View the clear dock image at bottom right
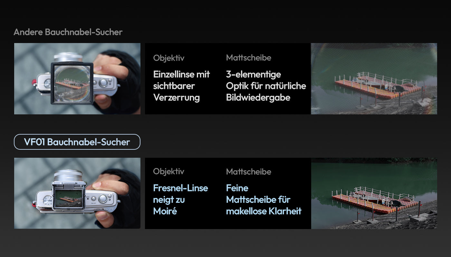 tap(374, 193)
